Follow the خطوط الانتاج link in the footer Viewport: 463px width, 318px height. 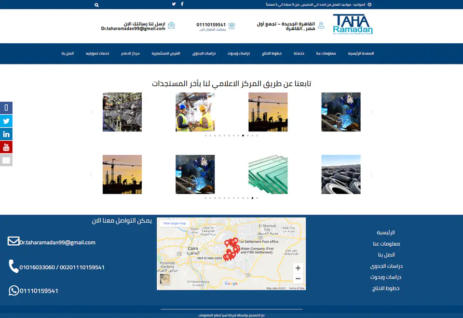tap(386, 288)
